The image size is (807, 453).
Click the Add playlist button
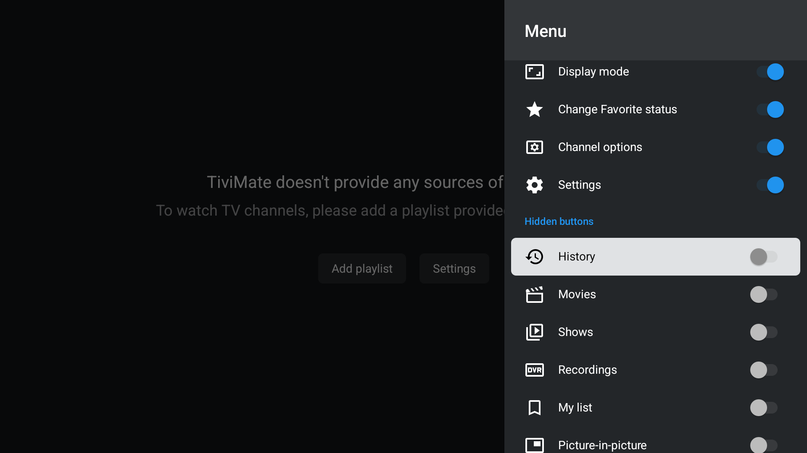(362, 268)
